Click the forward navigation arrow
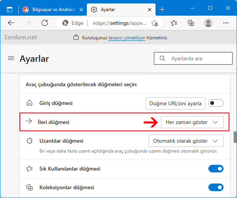The height and width of the screenshot is (198, 237). click(28, 23)
